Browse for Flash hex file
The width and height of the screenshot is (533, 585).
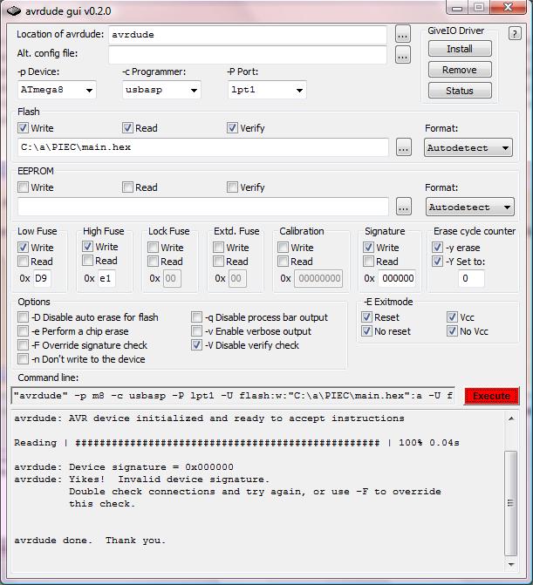(403, 147)
